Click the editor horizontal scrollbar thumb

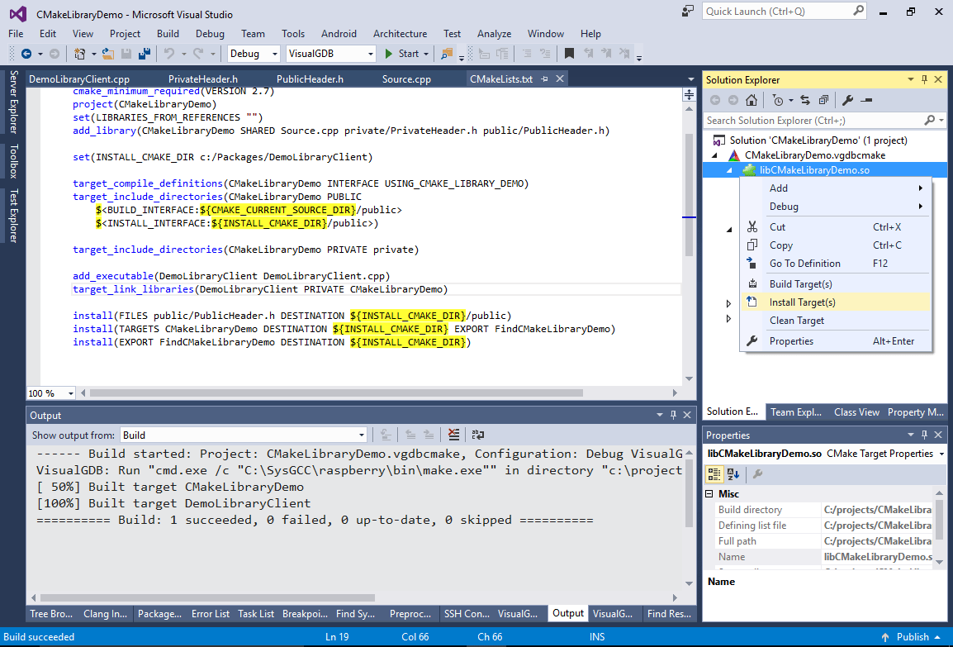click(x=336, y=392)
